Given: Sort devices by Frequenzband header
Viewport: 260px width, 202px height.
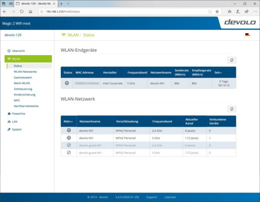Looking at the screenshot, I should pyautogui.click(x=137, y=72).
